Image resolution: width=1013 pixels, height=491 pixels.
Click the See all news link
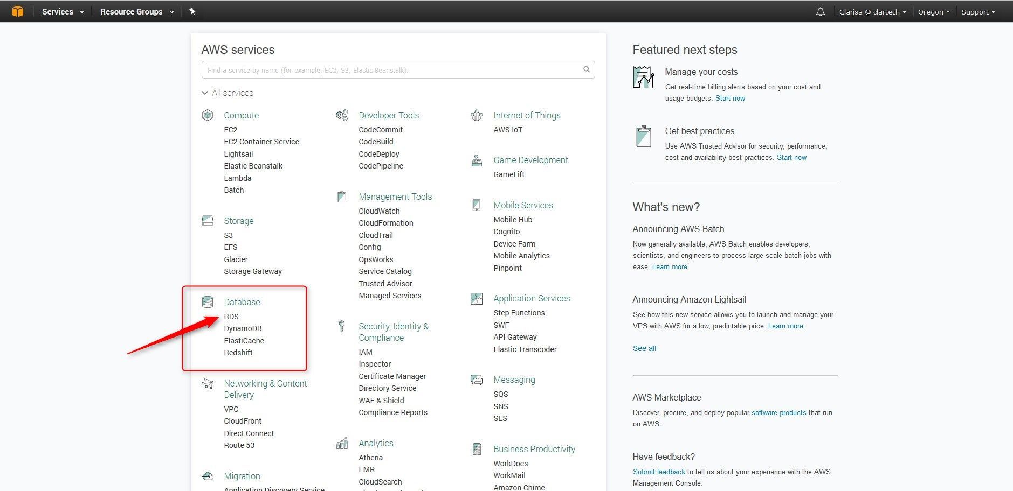644,348
